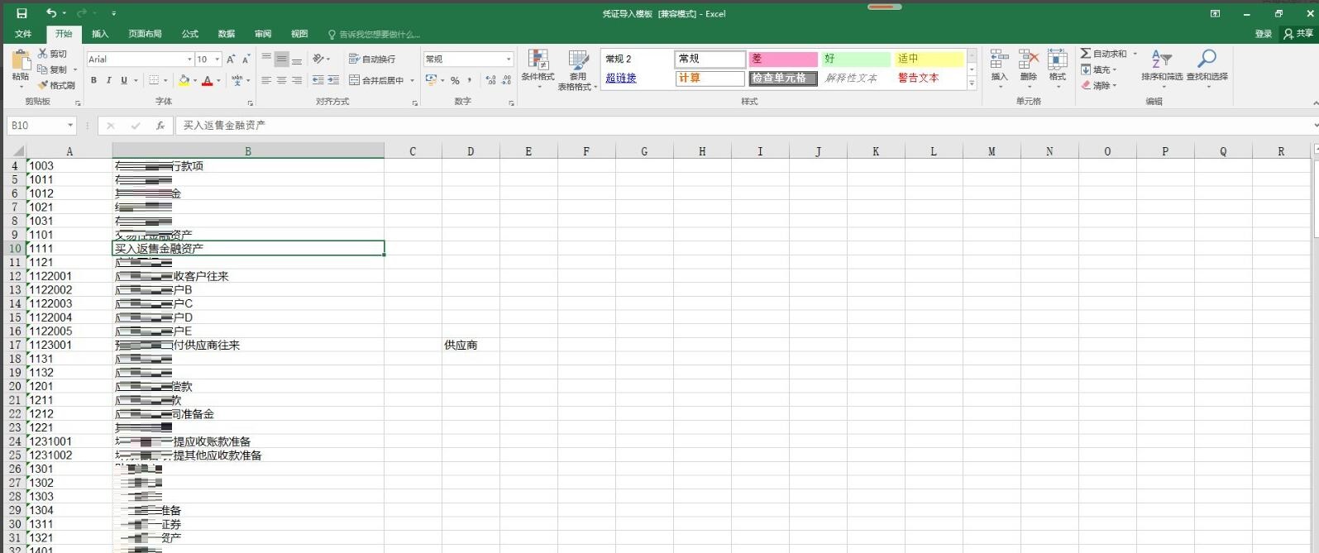Expand the Arial font name dropdown

189,60
